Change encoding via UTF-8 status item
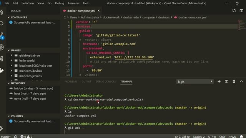The image size is (246, 138). (212, 136)
